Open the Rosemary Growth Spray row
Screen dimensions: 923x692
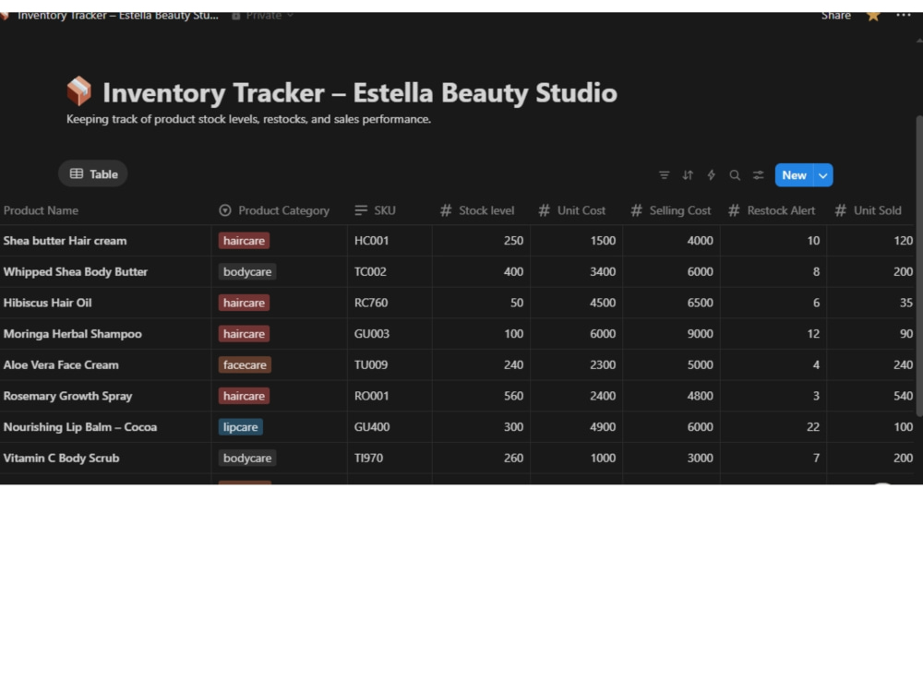[x=67, y=396]
